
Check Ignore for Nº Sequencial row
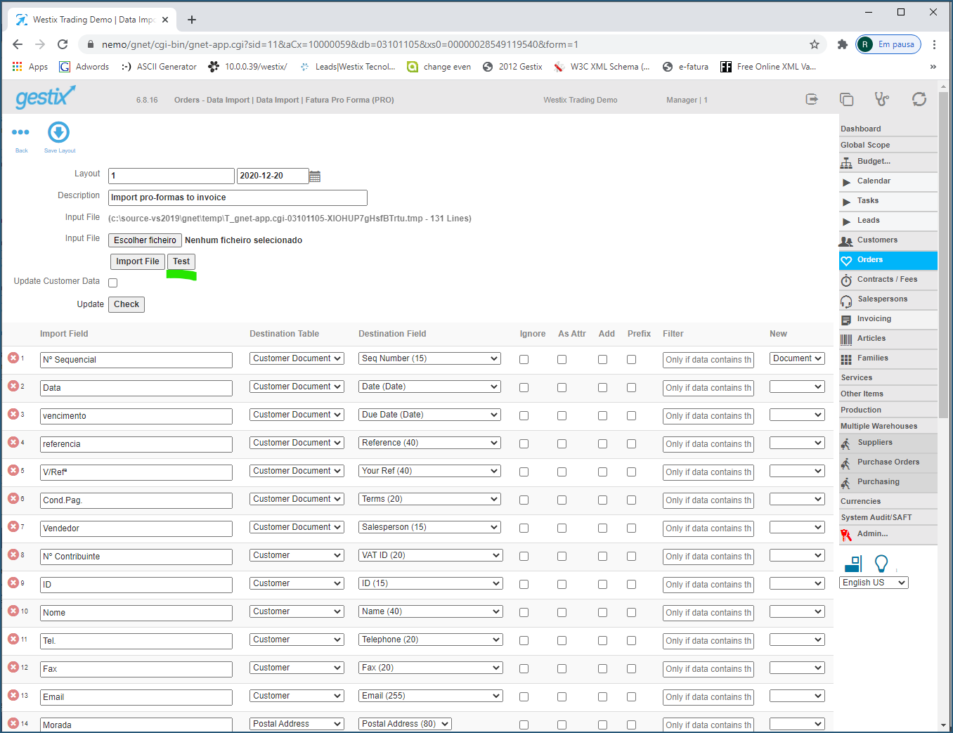(524, 359)
